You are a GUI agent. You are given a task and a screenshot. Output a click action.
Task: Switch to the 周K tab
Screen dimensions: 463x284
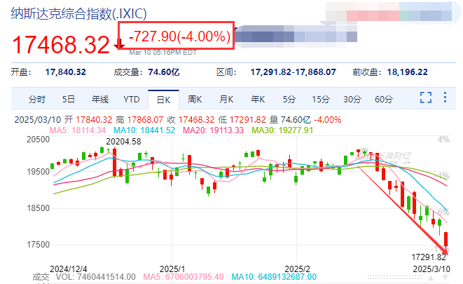coord(195,100)
